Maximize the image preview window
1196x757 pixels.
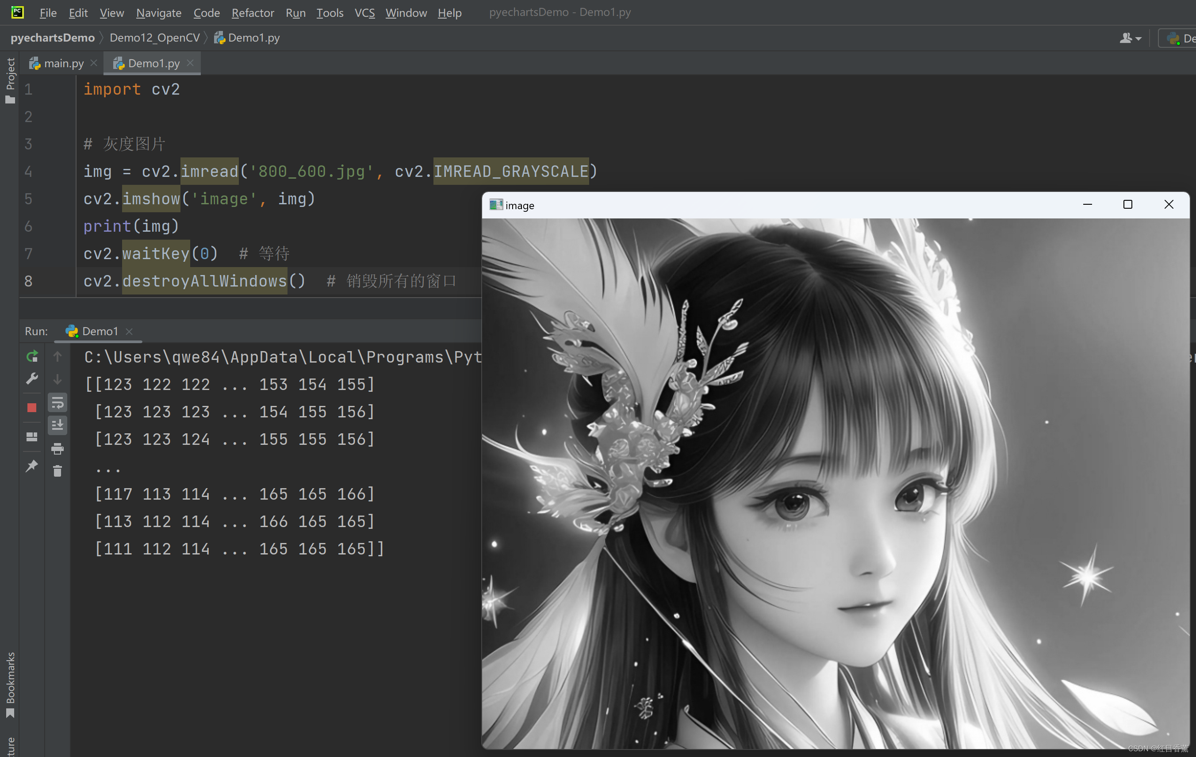coord(1127,205)
